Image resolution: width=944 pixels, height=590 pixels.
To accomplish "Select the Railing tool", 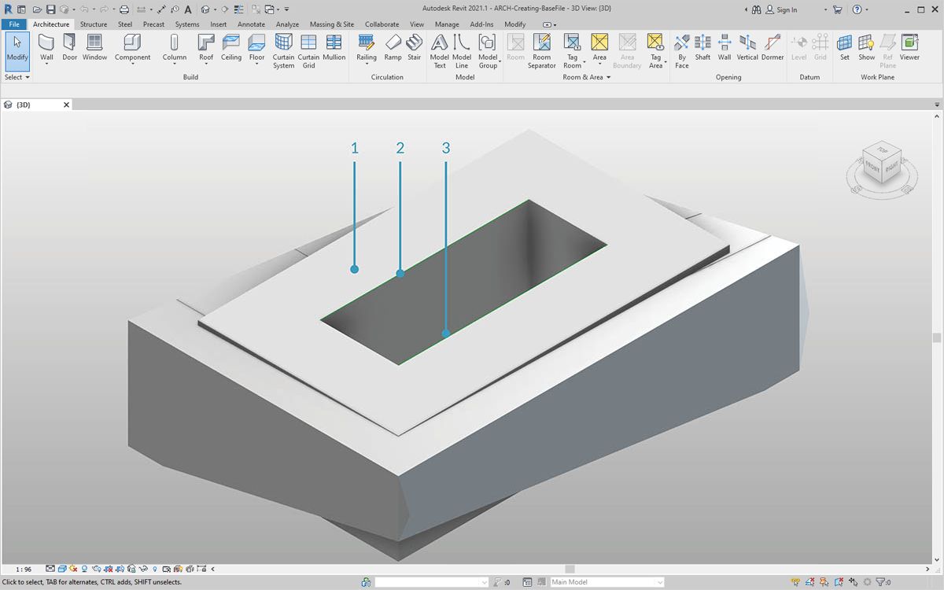I will click(366, 46).
